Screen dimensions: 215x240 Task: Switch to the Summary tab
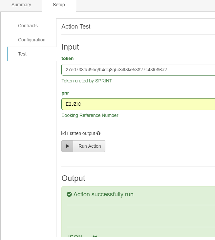pos(21,5)
